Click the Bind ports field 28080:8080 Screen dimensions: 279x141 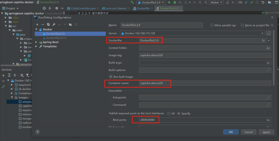[205, 120]
